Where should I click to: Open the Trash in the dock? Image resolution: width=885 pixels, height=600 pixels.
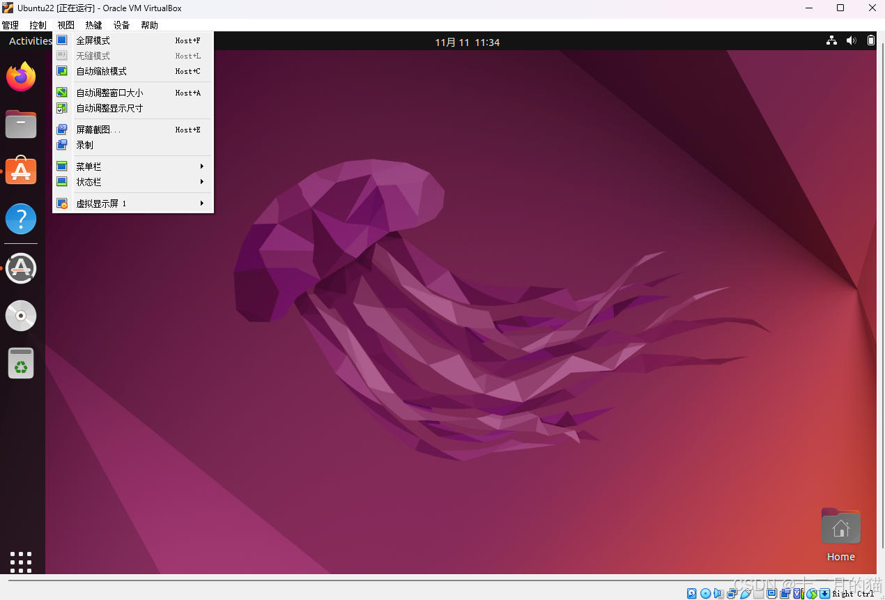point(21,363)
